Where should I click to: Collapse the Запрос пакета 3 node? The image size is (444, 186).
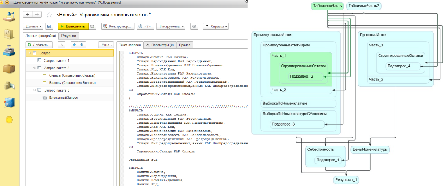point(35,90)
